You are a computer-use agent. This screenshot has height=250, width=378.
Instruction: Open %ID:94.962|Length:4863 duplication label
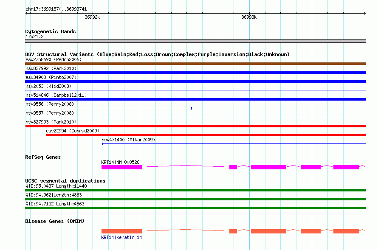[x=54, y=195]
